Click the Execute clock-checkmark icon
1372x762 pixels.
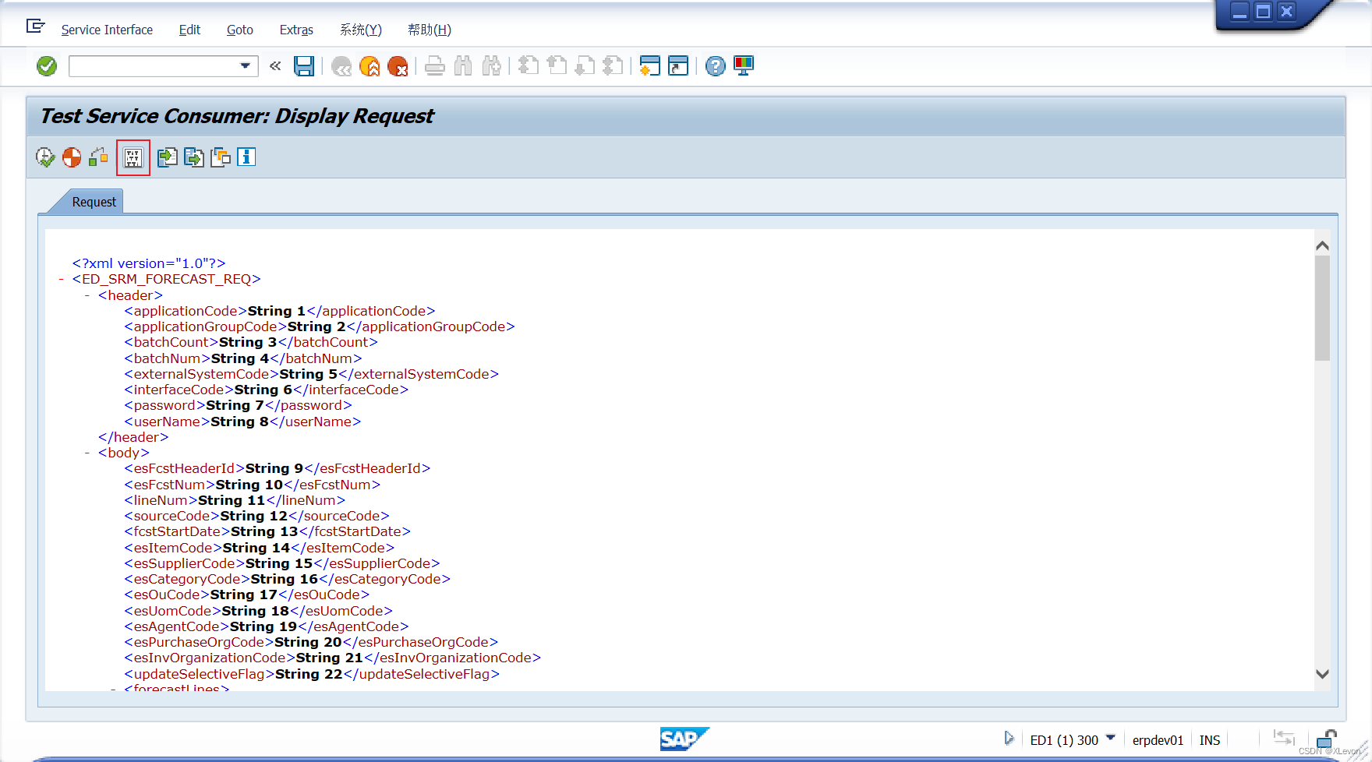point(45,157)
